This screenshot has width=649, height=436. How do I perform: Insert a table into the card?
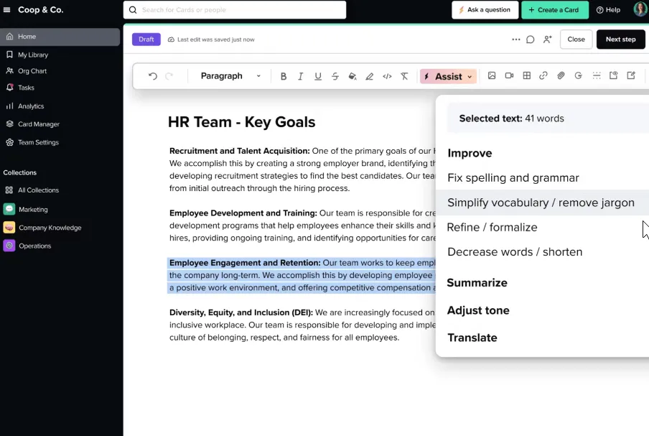[x=526, y=75]
